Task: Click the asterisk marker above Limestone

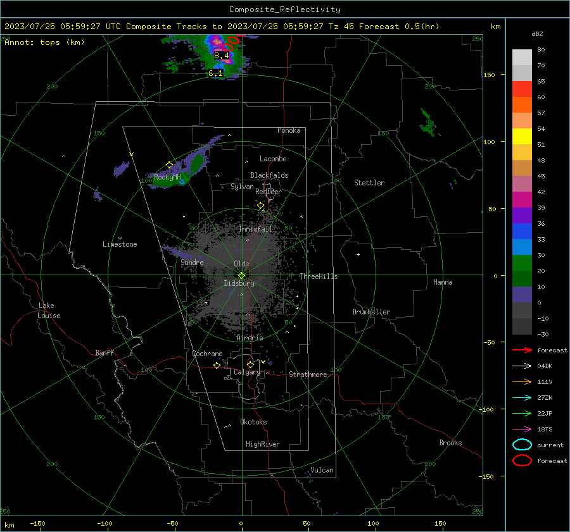Action: (120, 238)
